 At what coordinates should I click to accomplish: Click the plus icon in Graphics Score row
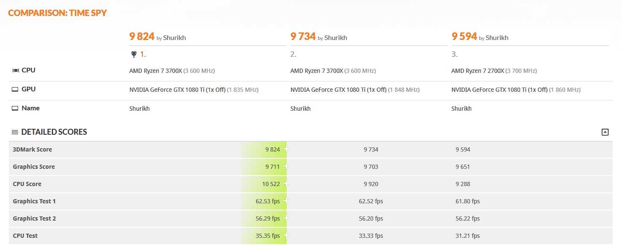[286, 166]
